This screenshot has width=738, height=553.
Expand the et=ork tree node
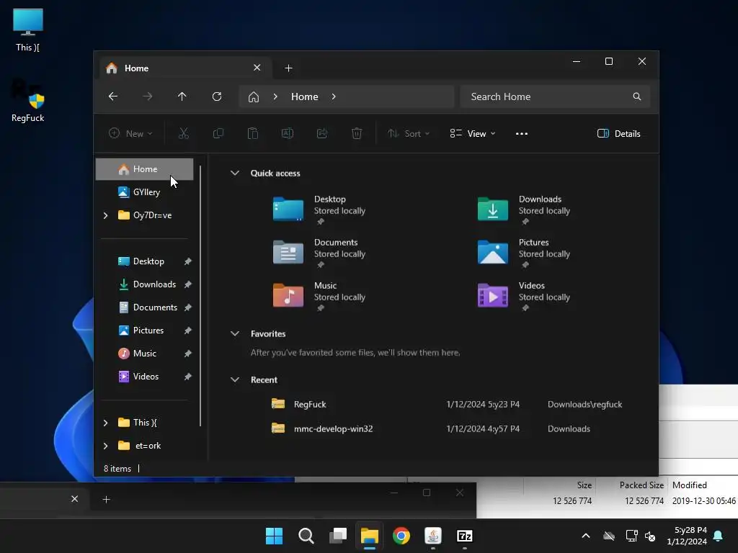pyautogui.click(x=105, y=446)
